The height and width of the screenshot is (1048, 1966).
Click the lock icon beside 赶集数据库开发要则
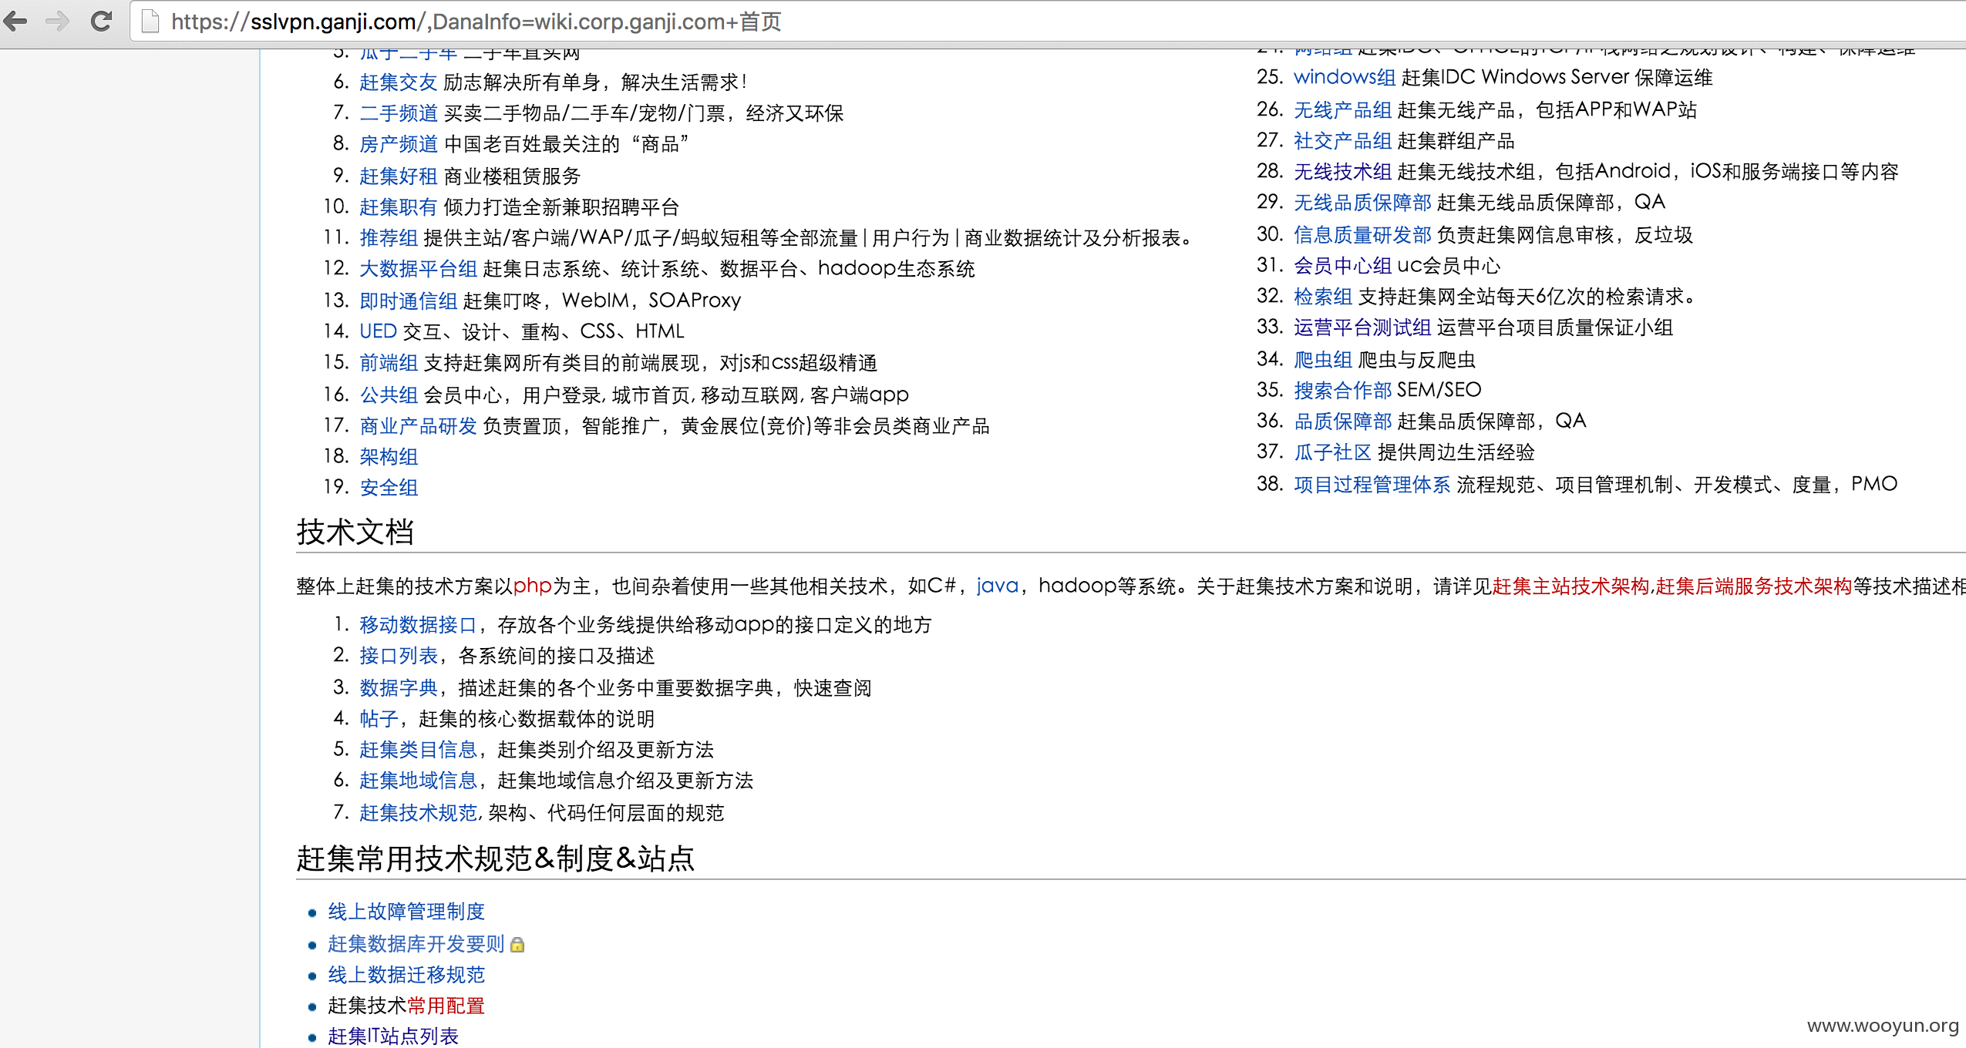pyautogui.click(x=517, y=944)
